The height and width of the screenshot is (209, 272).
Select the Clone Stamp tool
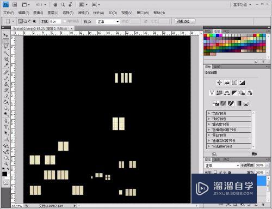[6, 84]
